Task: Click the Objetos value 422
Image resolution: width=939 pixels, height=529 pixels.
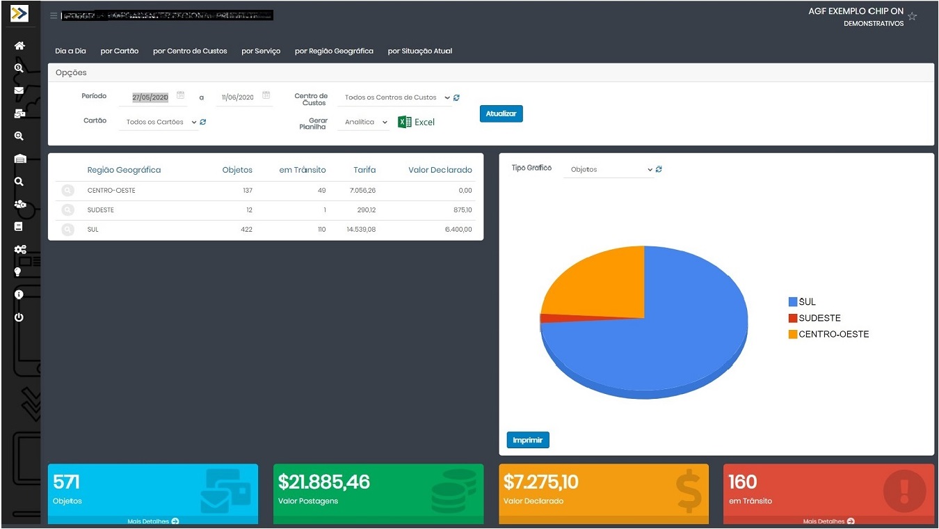Action: 246,230
